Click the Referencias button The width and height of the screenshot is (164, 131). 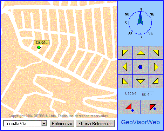pyautogui.click(x=62, y=124)
